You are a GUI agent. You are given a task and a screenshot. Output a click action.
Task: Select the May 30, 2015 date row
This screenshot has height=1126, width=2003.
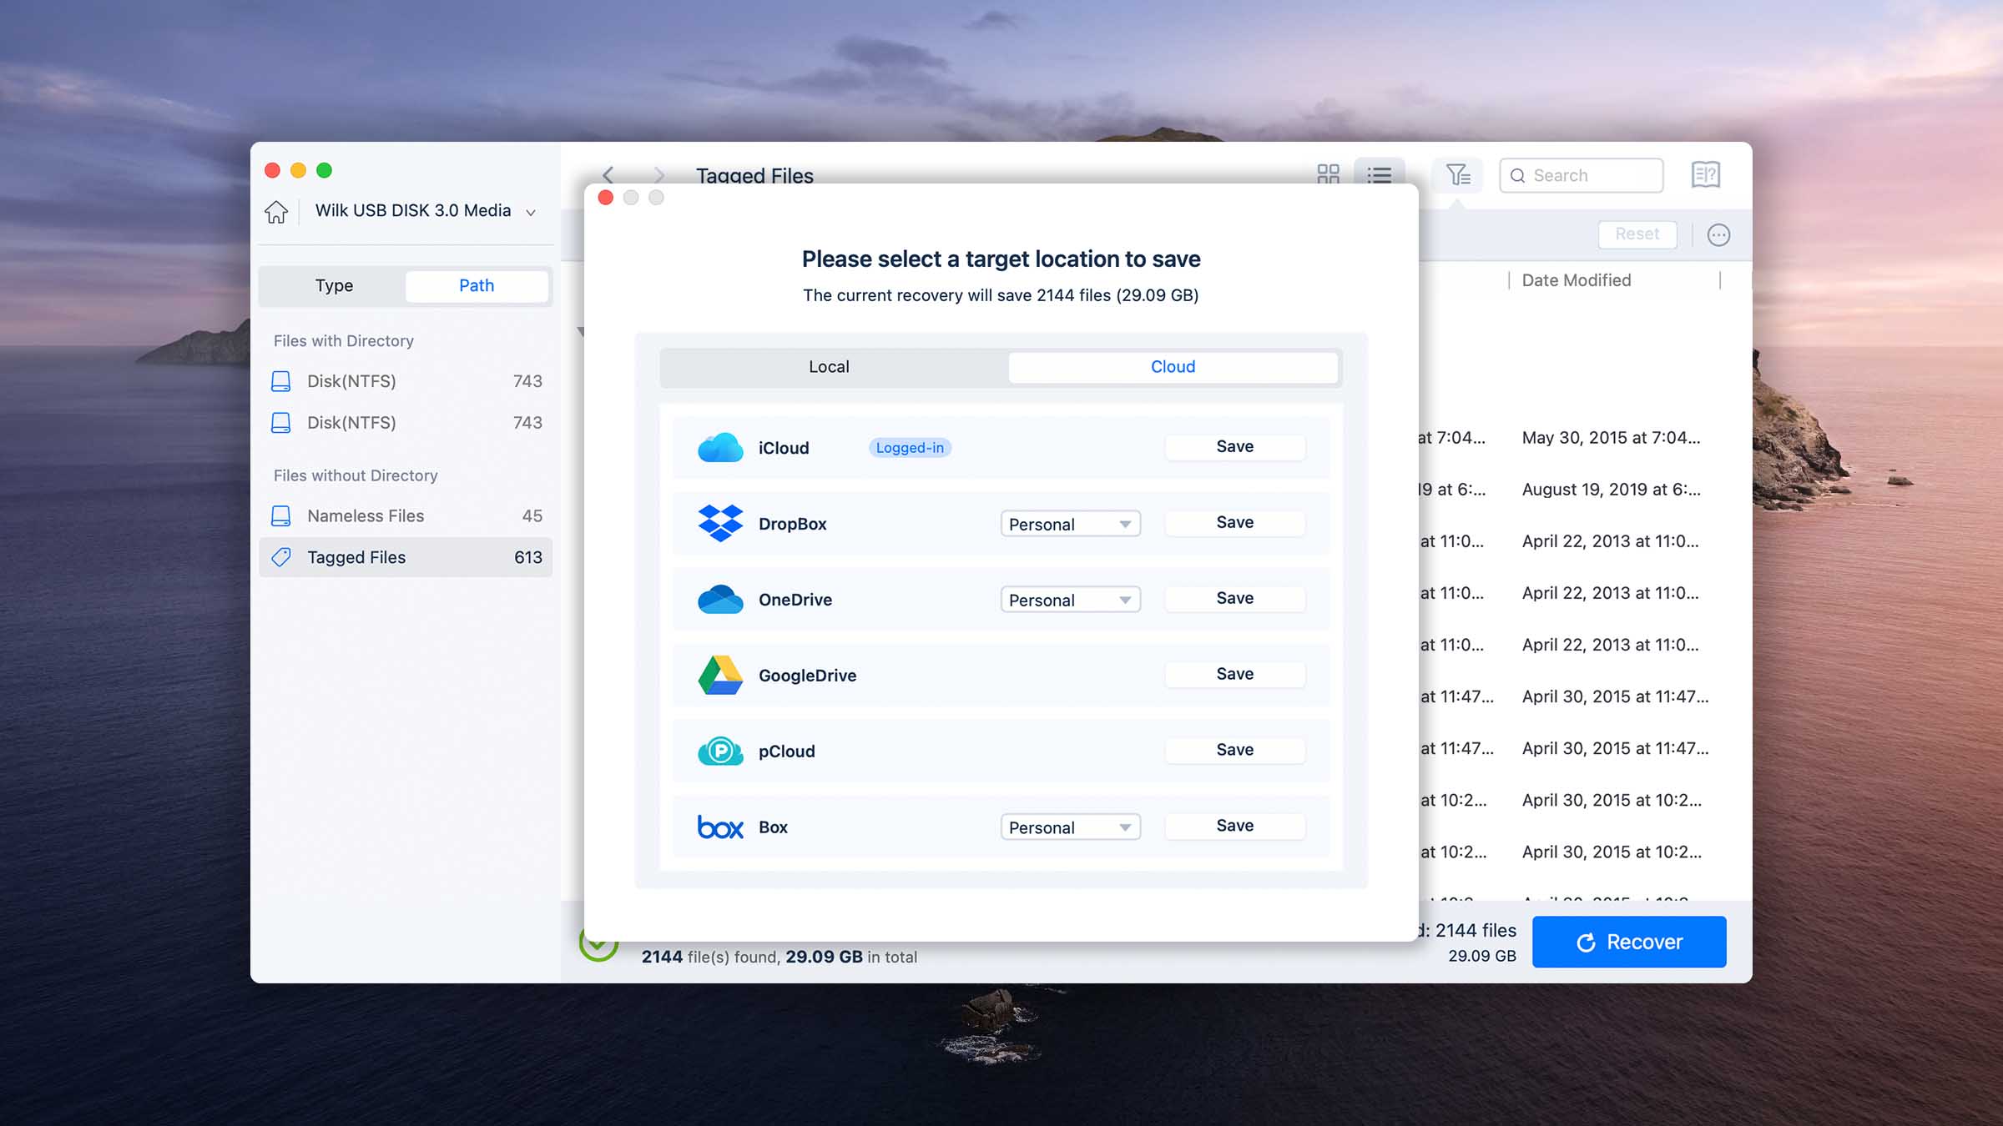coord(1610,438)
